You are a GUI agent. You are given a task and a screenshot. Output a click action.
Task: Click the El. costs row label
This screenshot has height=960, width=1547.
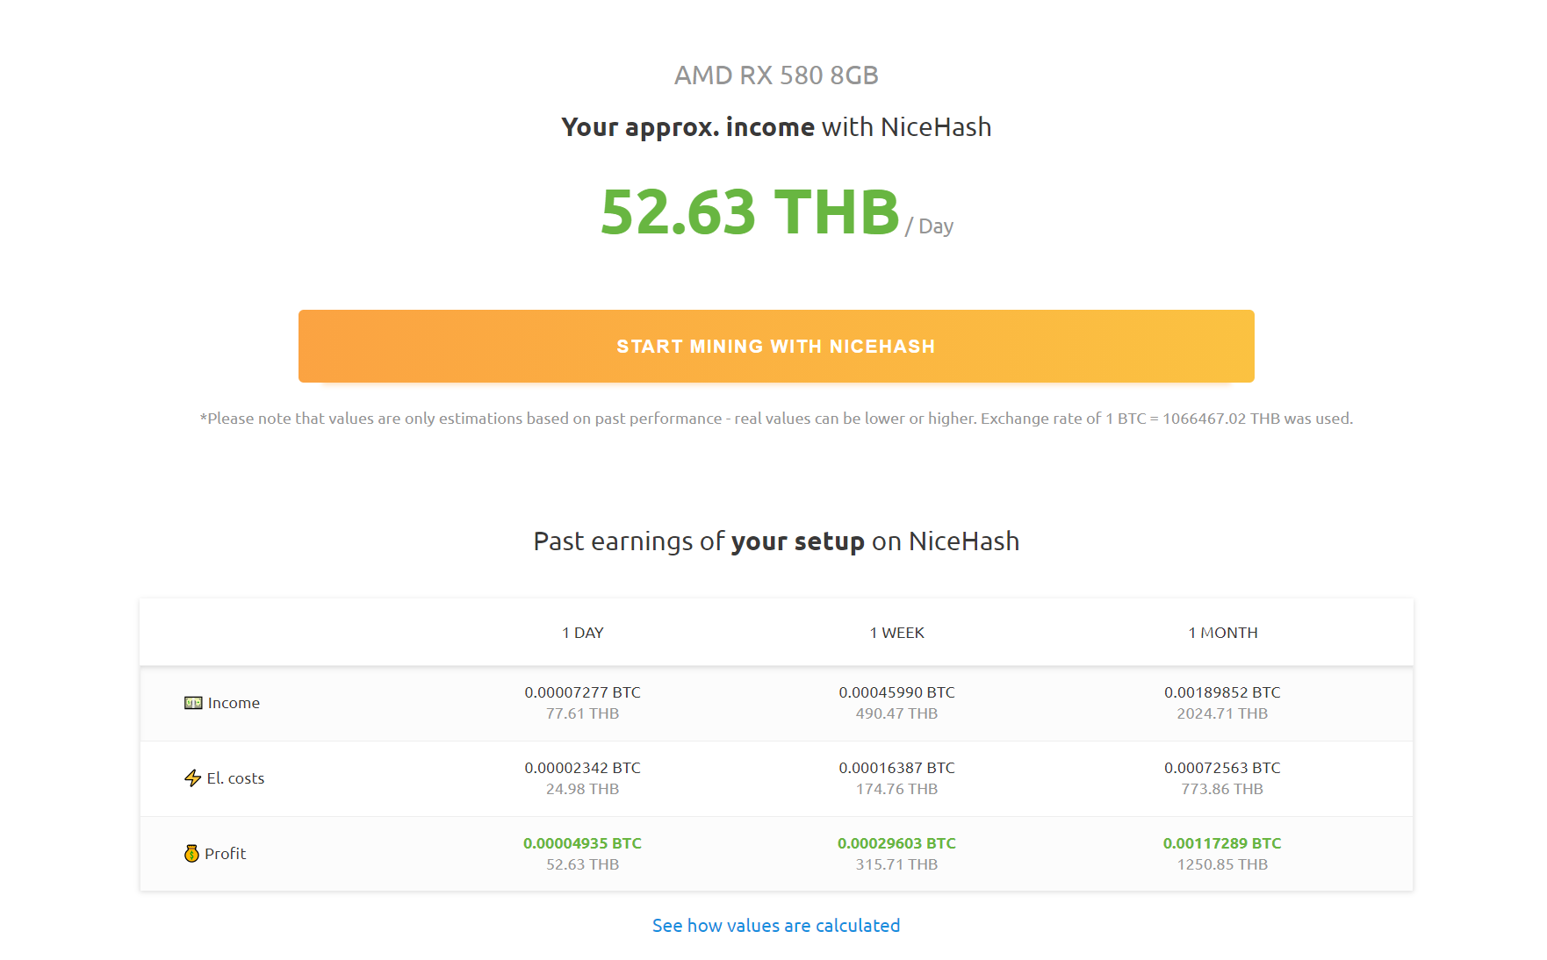[x=235, y=778]
